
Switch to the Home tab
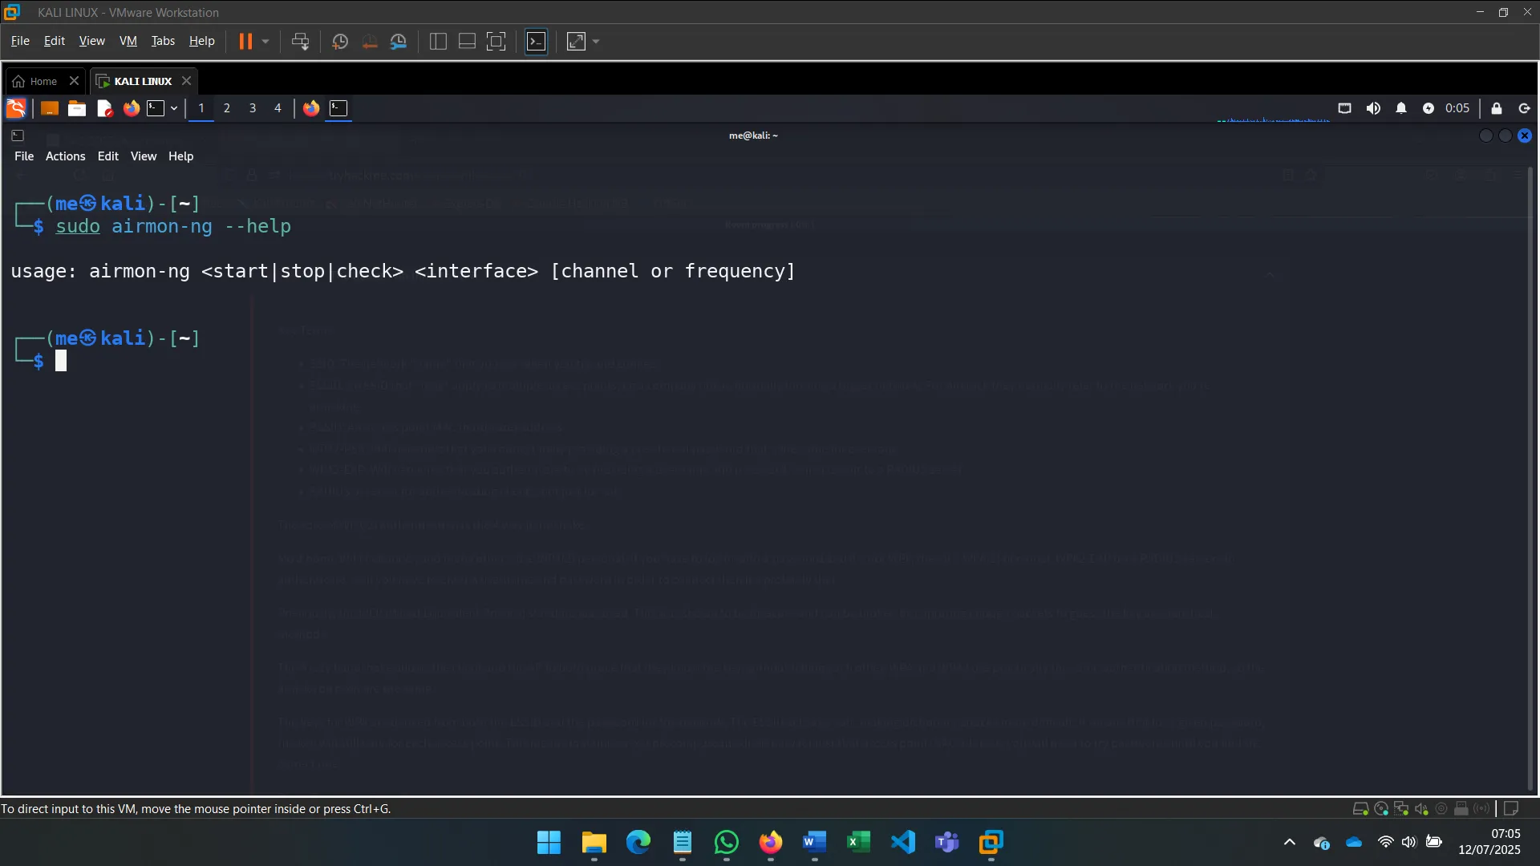35,81
